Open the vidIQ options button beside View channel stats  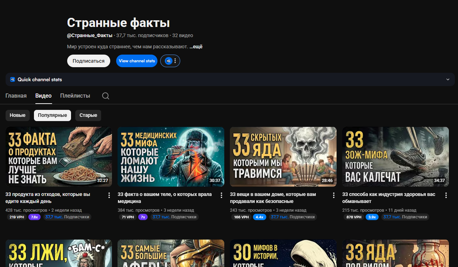coord(170,61)
